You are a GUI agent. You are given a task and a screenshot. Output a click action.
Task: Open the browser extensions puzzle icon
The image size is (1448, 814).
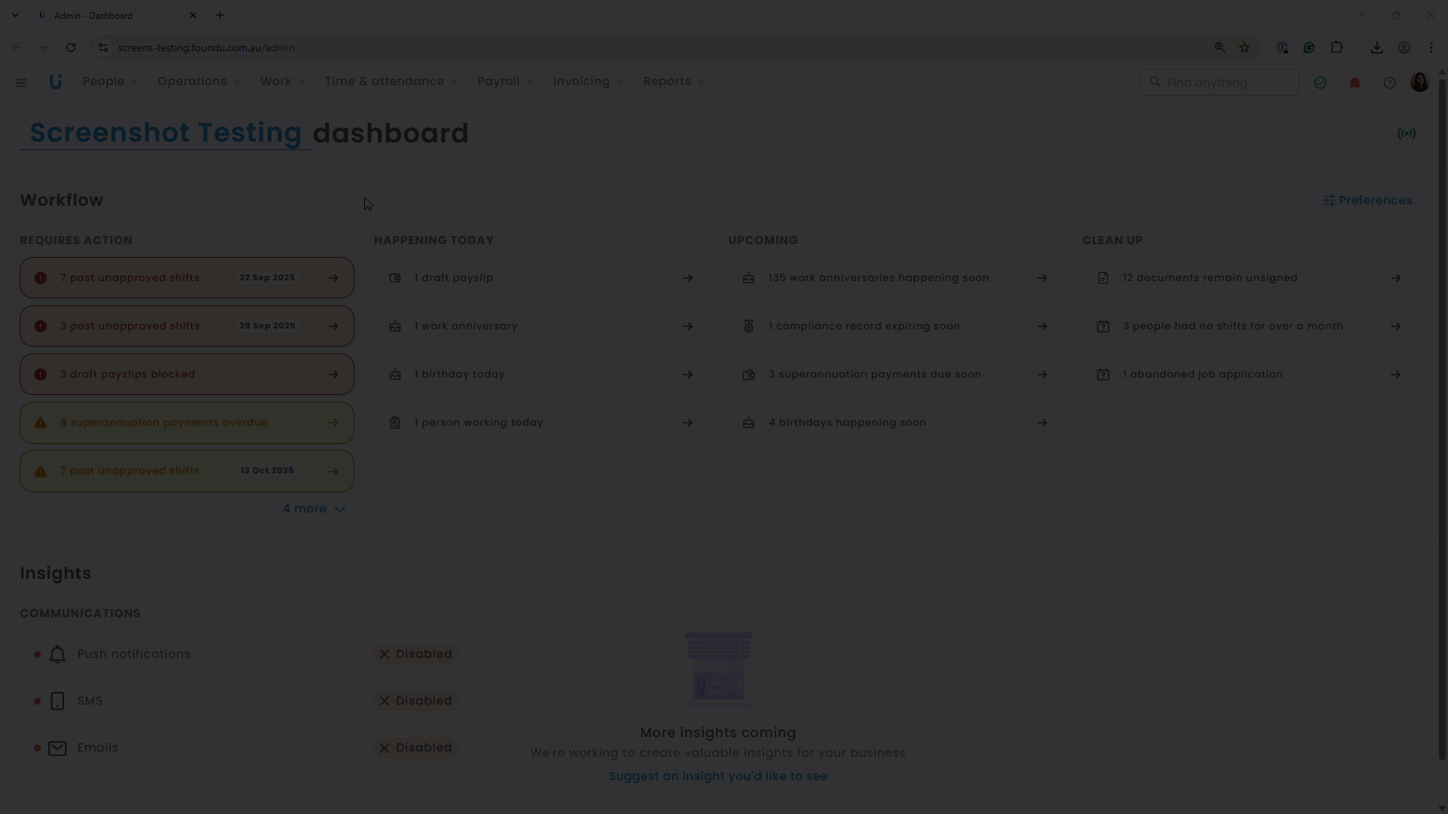coord(1336,47)
